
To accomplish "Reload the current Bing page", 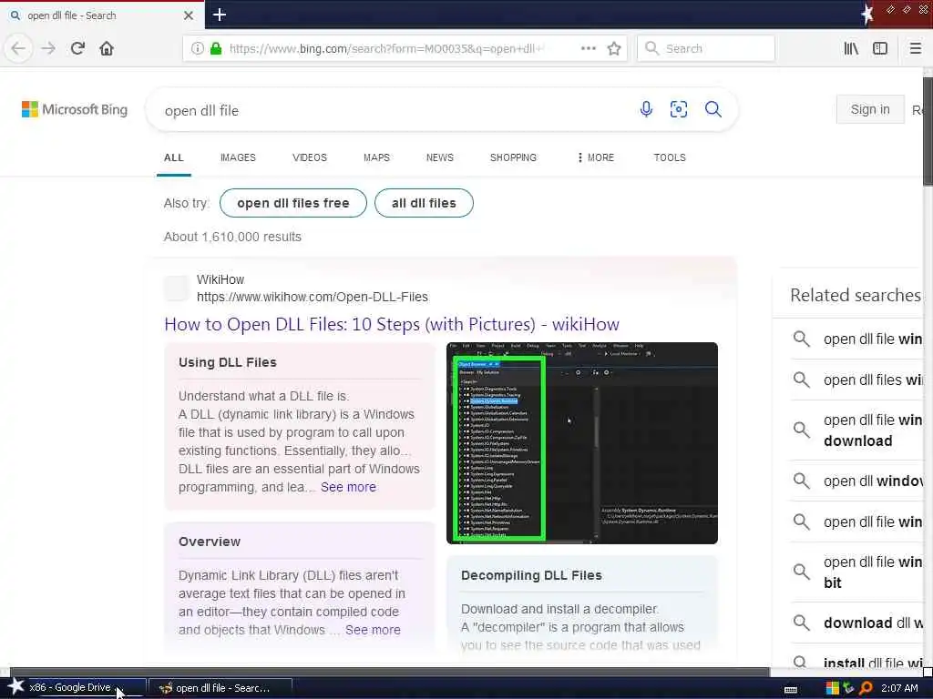I will click(77, 48).
